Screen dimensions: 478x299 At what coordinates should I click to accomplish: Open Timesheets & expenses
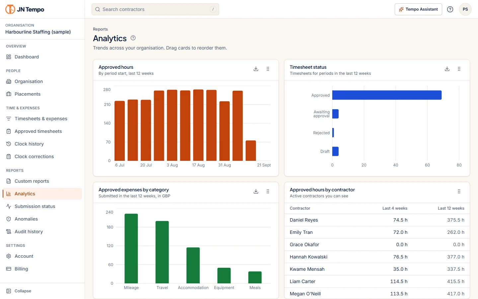pos(42,119)
